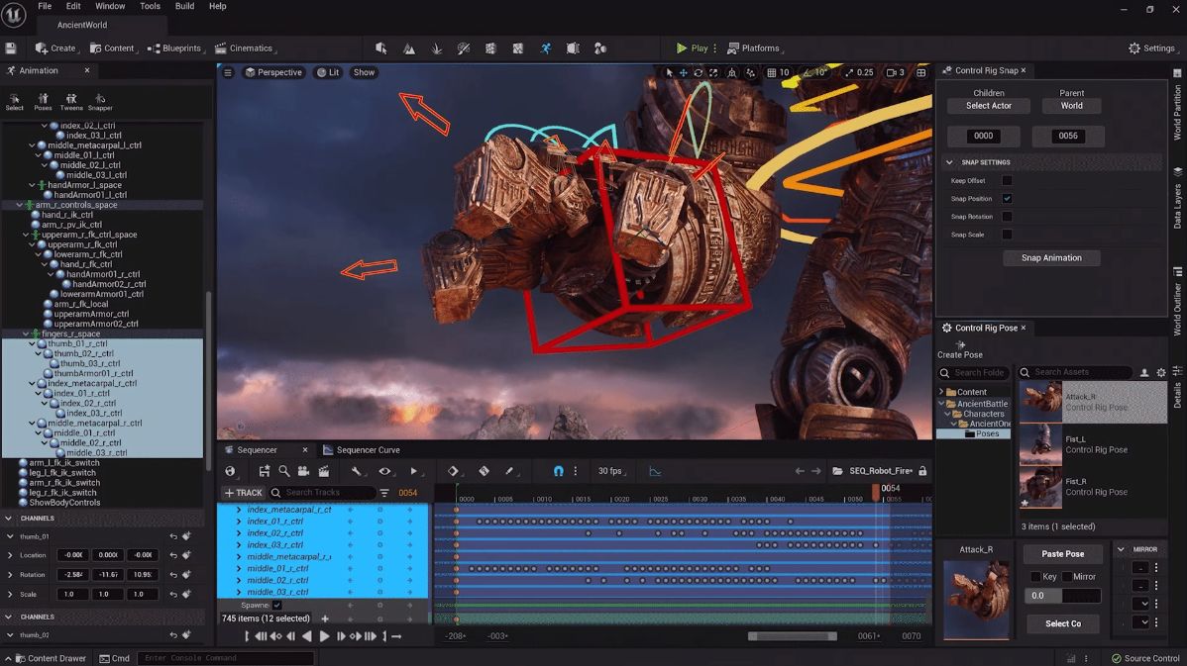The width and height of the screenshot is (1187, 666).
Task: Open the Build menu
Action: (184, 6)
